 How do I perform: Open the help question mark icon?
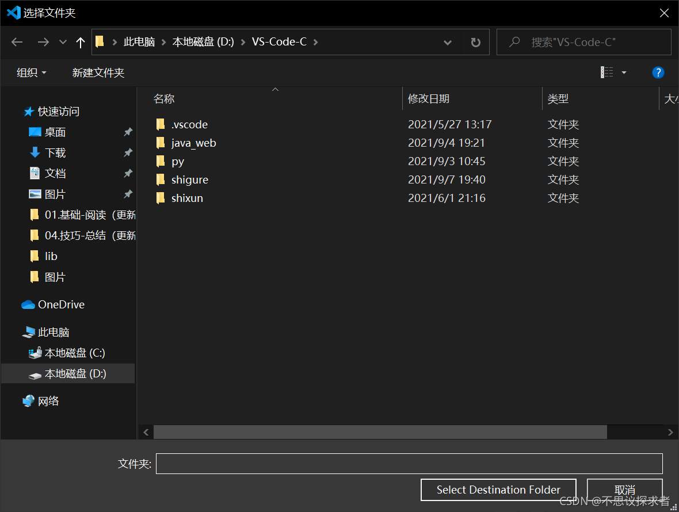point(658,72)
